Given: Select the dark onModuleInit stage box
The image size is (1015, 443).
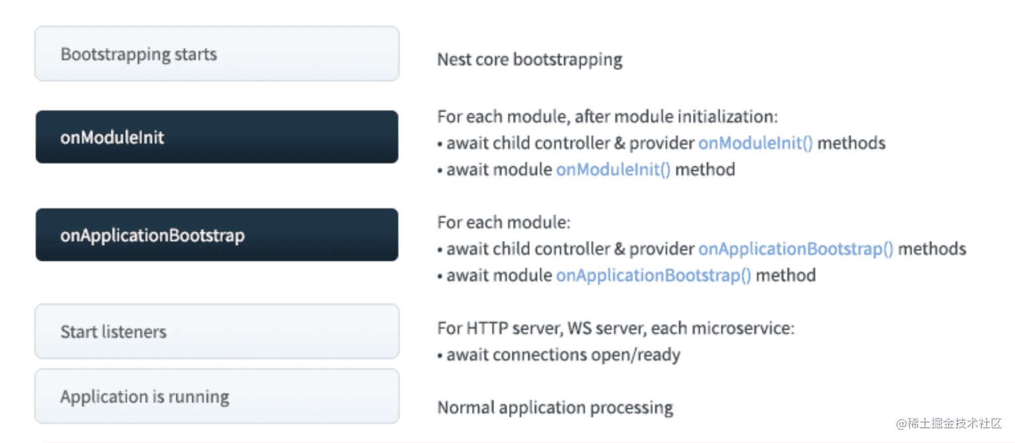Looking at the screenshot, I should (x=216, y=137).
